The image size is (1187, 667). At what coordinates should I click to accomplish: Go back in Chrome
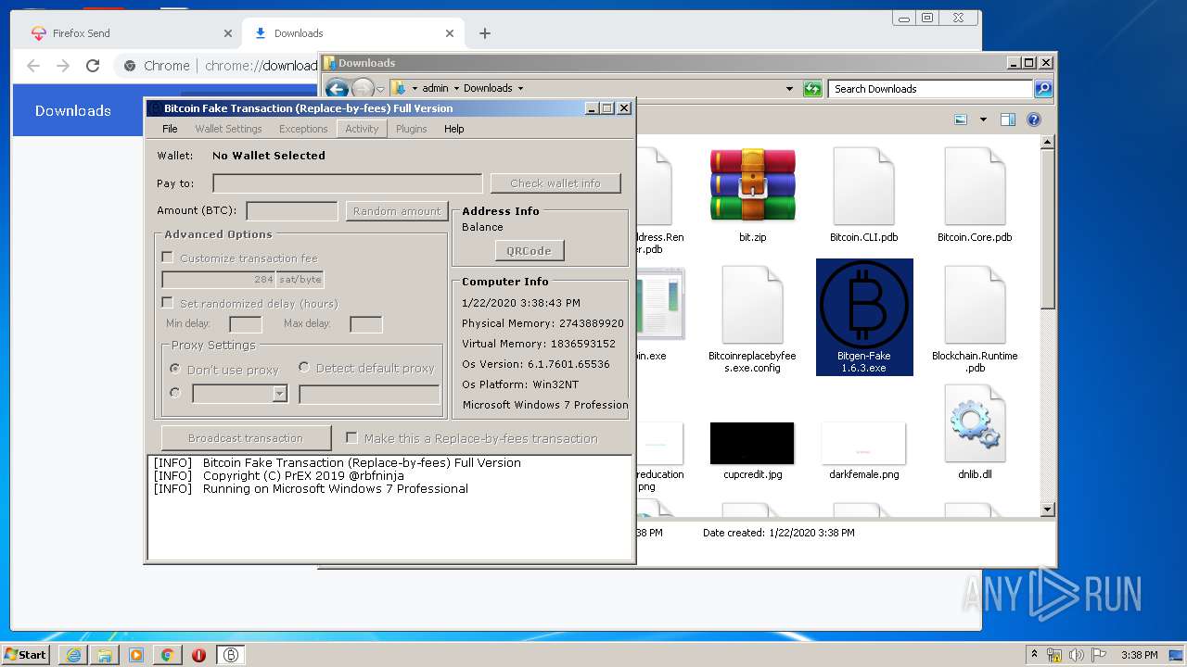33,66
